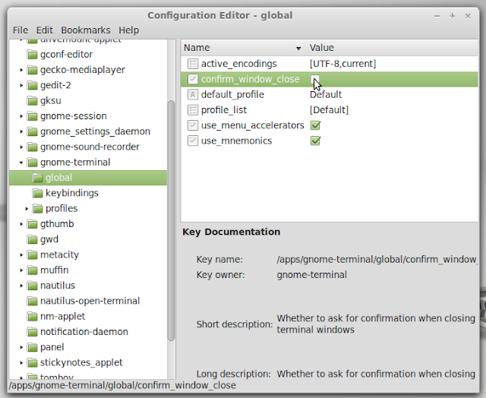Image resolution: width=486 pixels, height=398 pixels.
Task: Toggle the confirm_window_close value checkbox
Action: pyautogui.click(x=315, y=79)
